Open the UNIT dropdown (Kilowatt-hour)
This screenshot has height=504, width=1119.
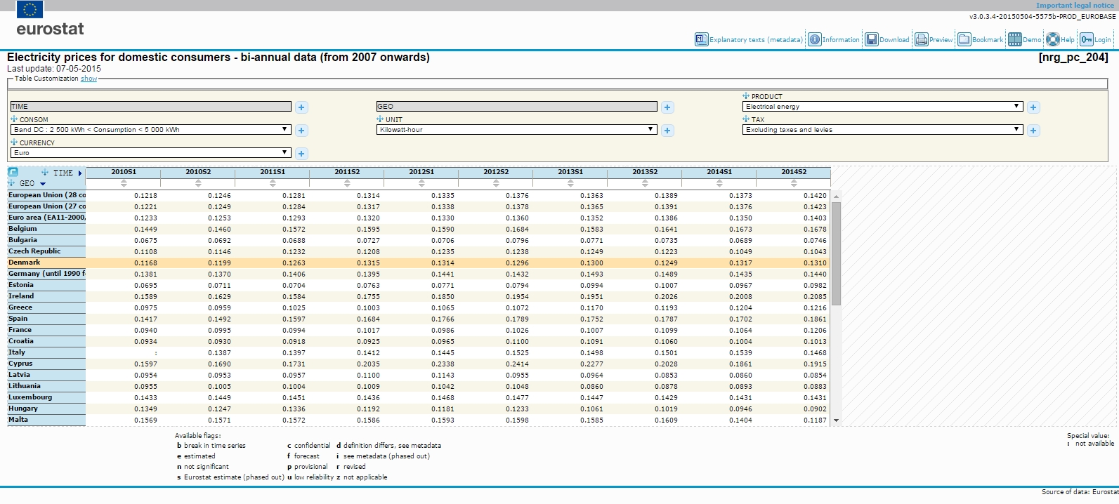[x=517, y=130]
